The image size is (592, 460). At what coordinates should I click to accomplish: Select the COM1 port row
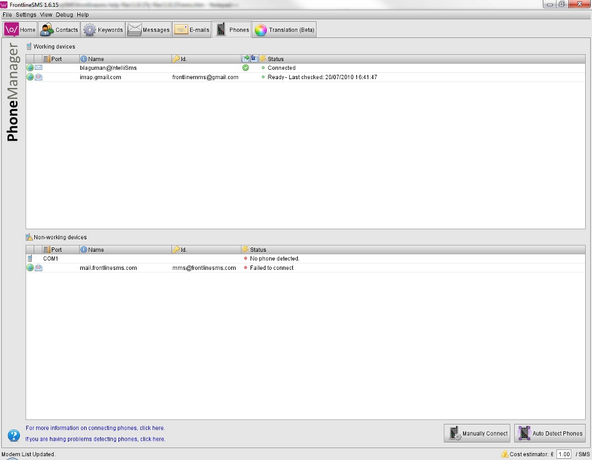[x=305, y=259]
